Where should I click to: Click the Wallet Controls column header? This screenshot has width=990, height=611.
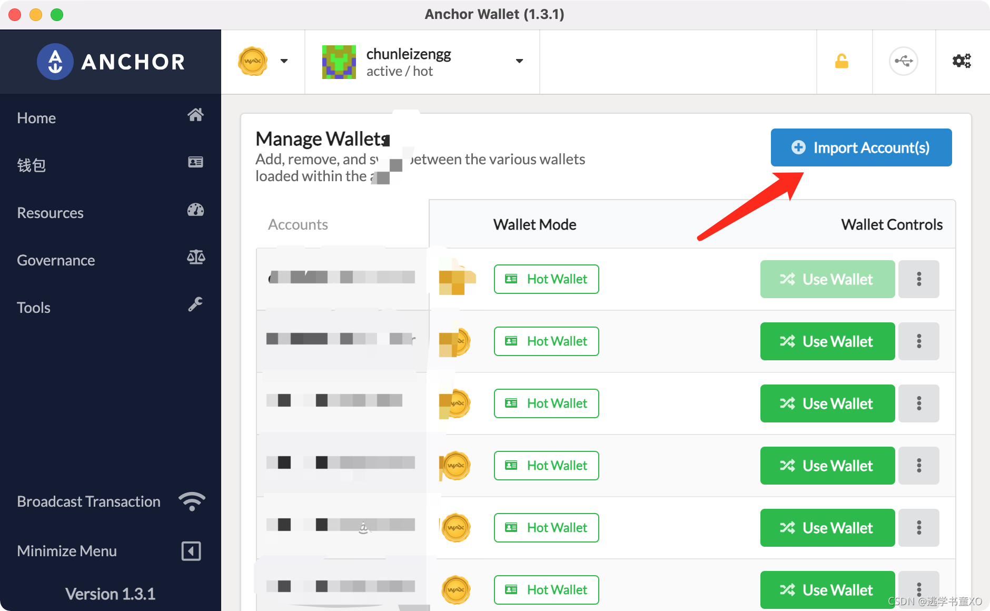coord(892,224)
